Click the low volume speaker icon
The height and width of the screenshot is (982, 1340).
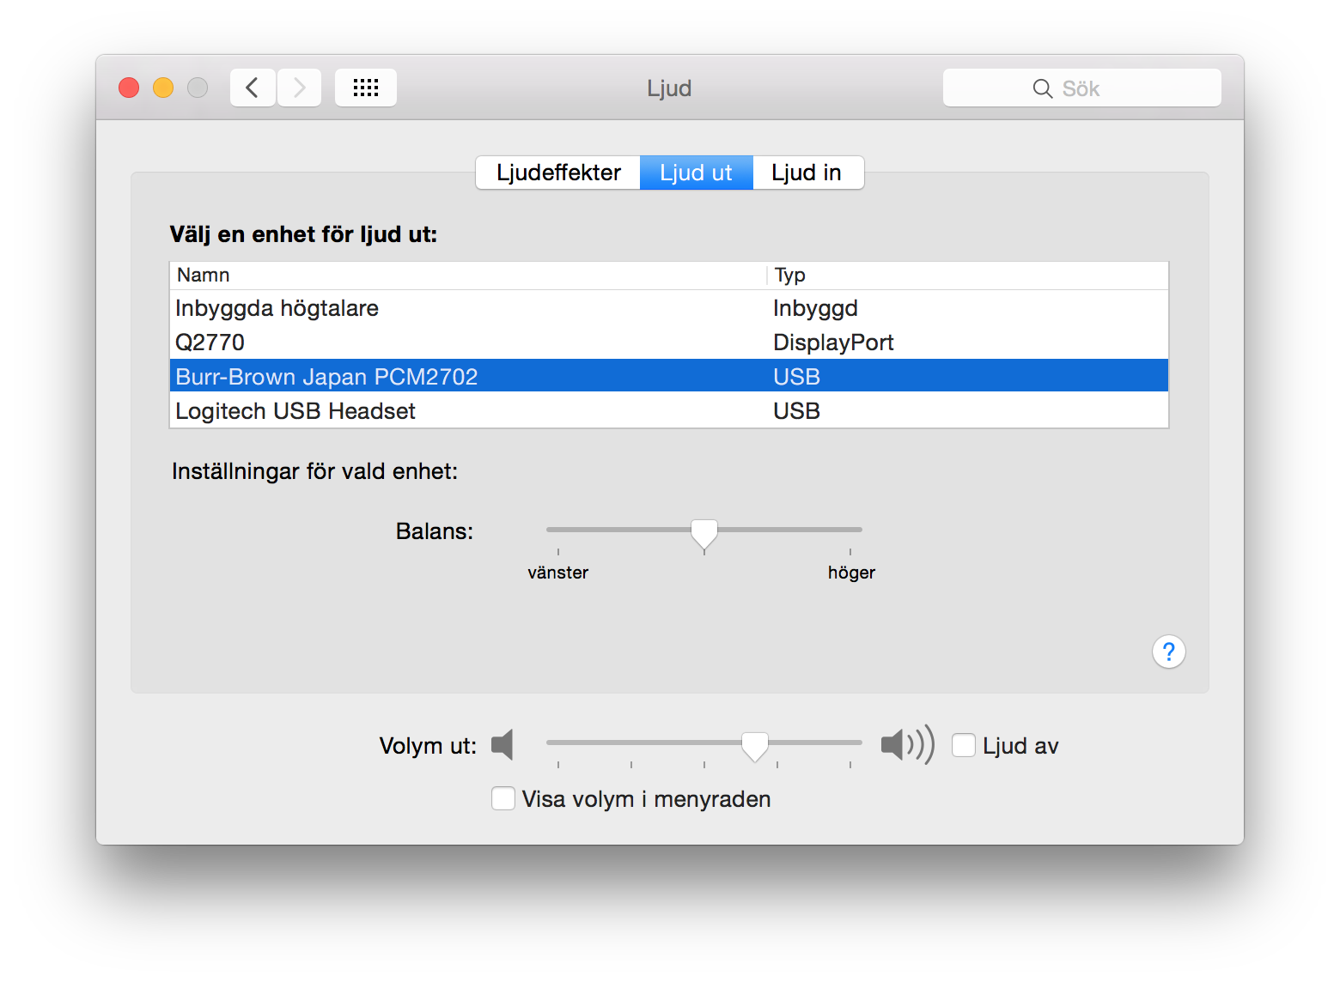(x=502, y=745)
